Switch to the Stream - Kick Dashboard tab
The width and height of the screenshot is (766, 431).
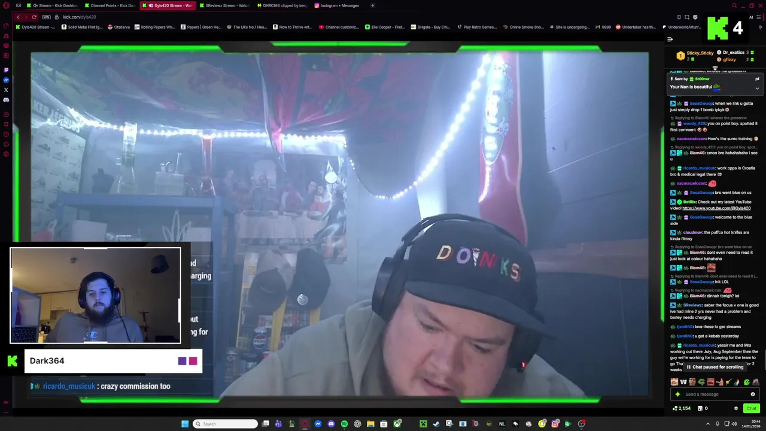pyautogui.click(x=52, y=5)
